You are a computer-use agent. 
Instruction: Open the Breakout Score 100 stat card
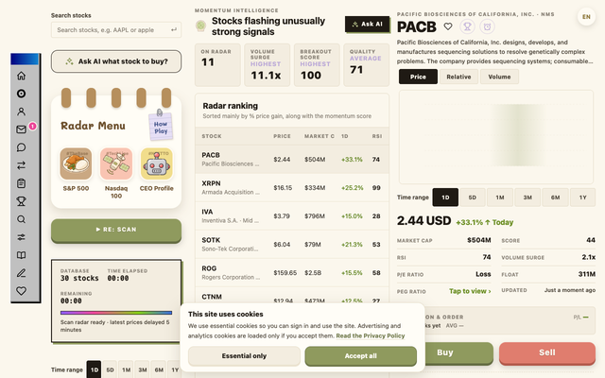pyautogui.click(x=317, y=65)
